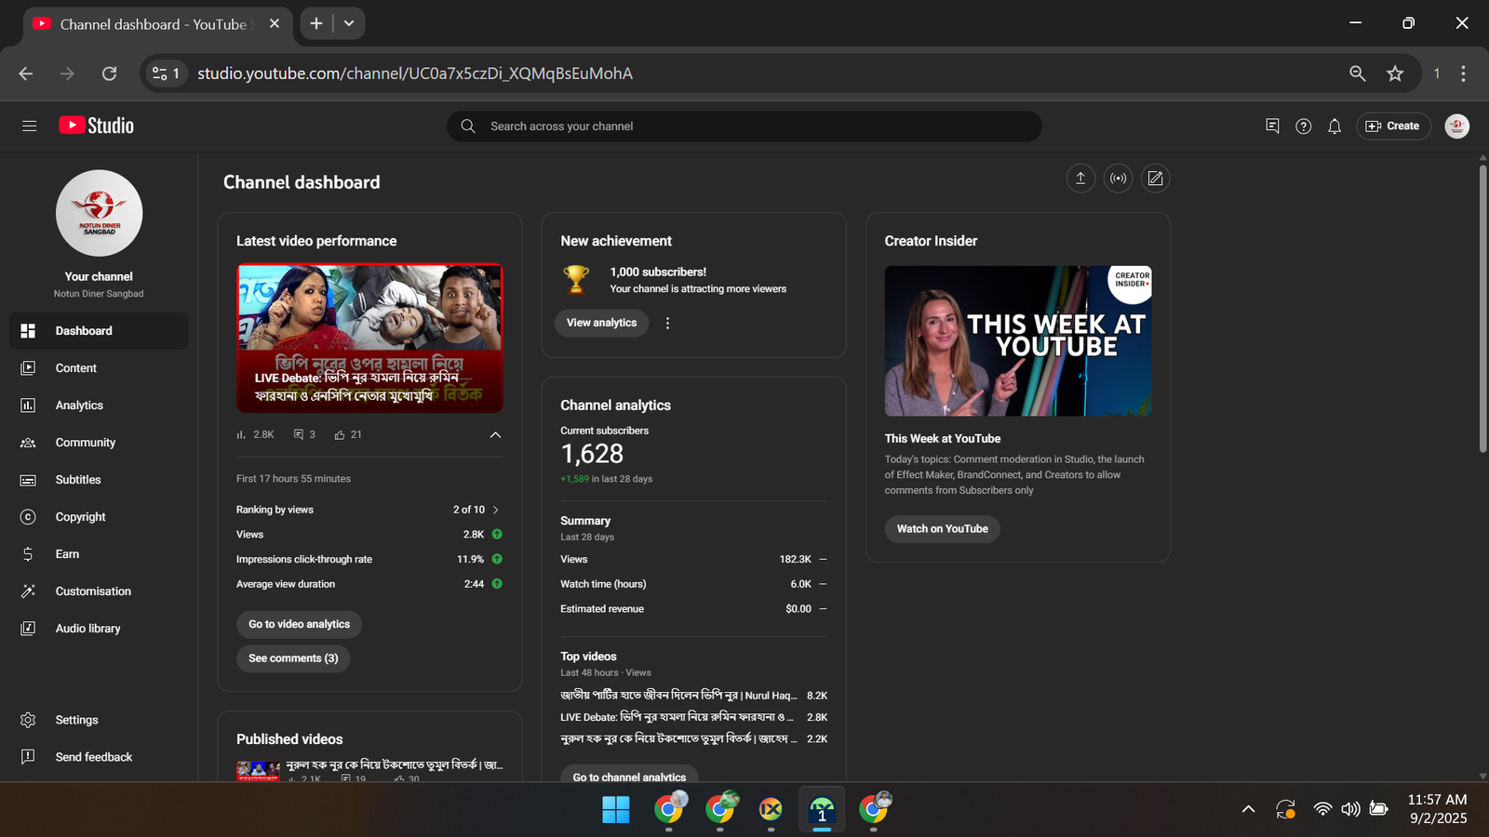1489x837 pixels.
Task: Open the achievement card three-dot menu
Action: (667, 323)
